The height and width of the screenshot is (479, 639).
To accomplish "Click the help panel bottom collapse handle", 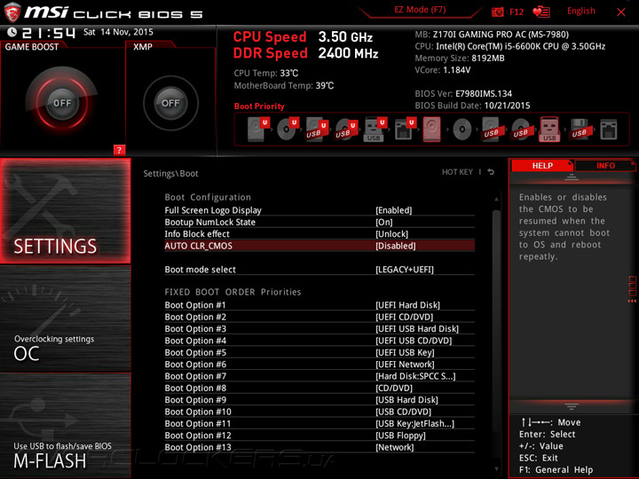I will (572, 406).
